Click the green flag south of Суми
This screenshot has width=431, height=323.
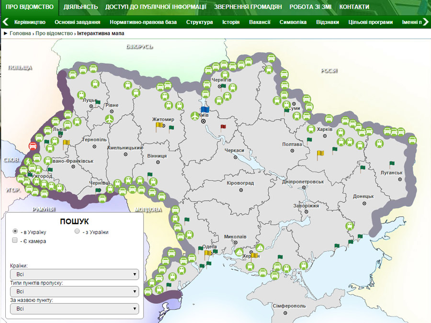click(286, 111)
